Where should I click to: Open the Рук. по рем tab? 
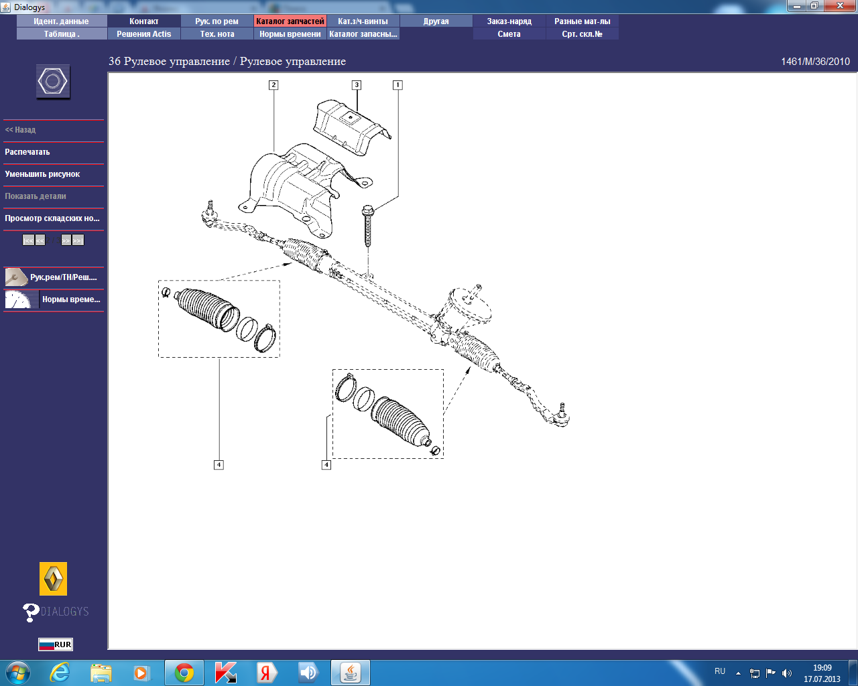coord(217,21)
